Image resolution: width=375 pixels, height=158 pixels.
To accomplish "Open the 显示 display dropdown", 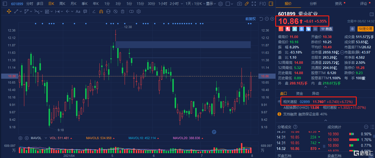I will [x=211, y=4].
